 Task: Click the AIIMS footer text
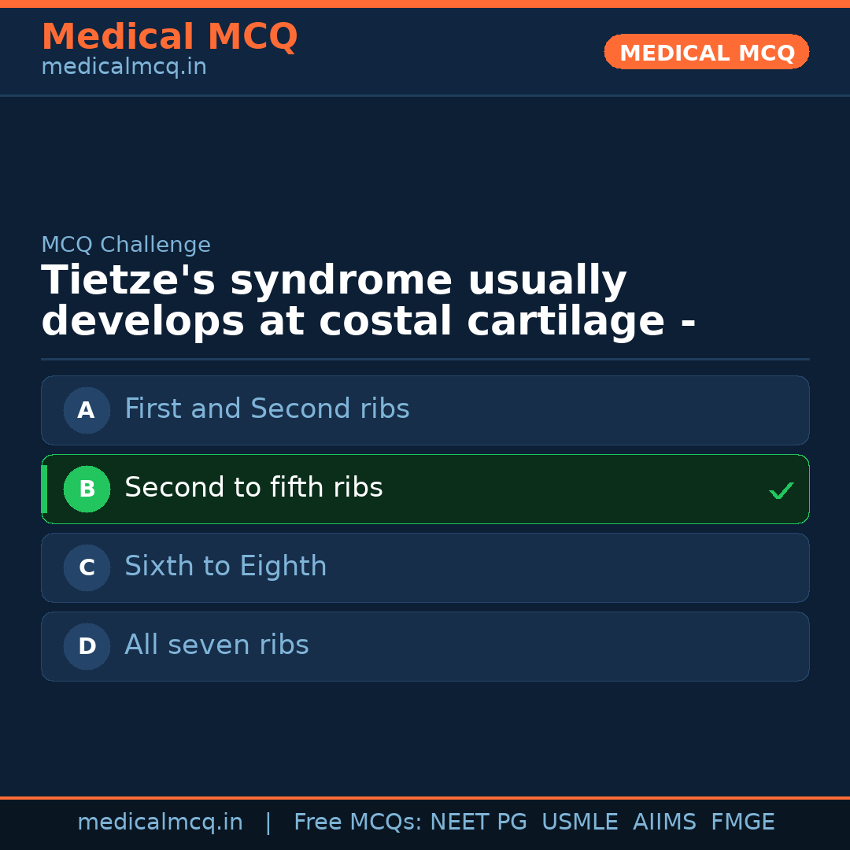click(664, 822)
